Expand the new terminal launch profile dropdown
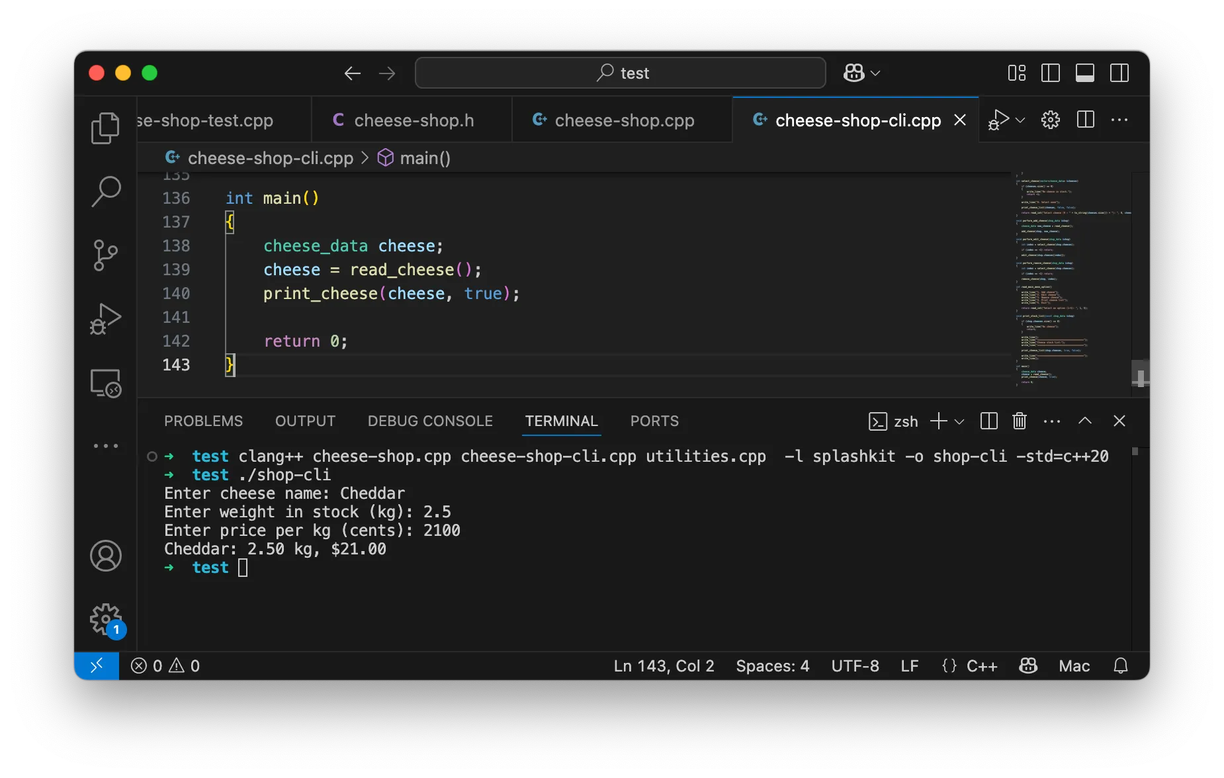The image size is (1224, 778). coord(960,421)
